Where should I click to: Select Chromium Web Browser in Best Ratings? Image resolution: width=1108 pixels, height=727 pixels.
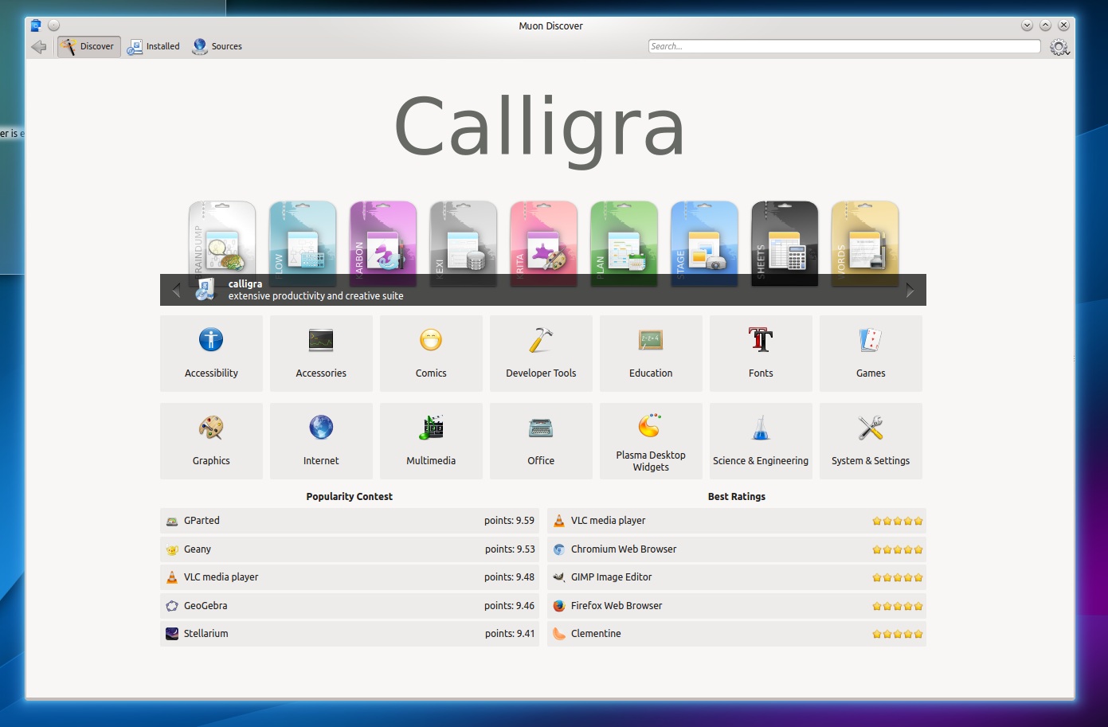coord(737,549)
